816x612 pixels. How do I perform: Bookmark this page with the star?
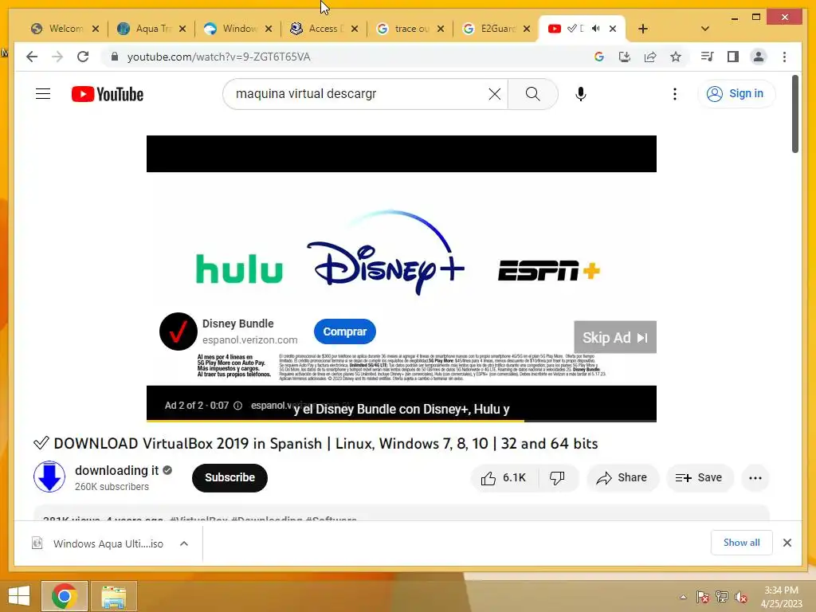coord(676,57)
